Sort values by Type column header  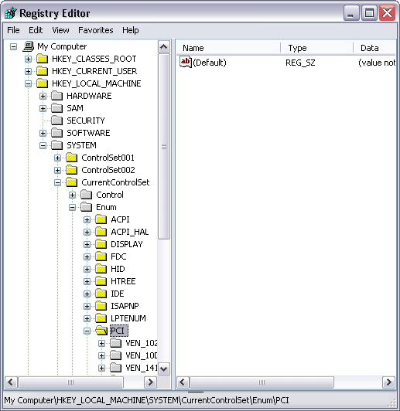coord(317,48)
